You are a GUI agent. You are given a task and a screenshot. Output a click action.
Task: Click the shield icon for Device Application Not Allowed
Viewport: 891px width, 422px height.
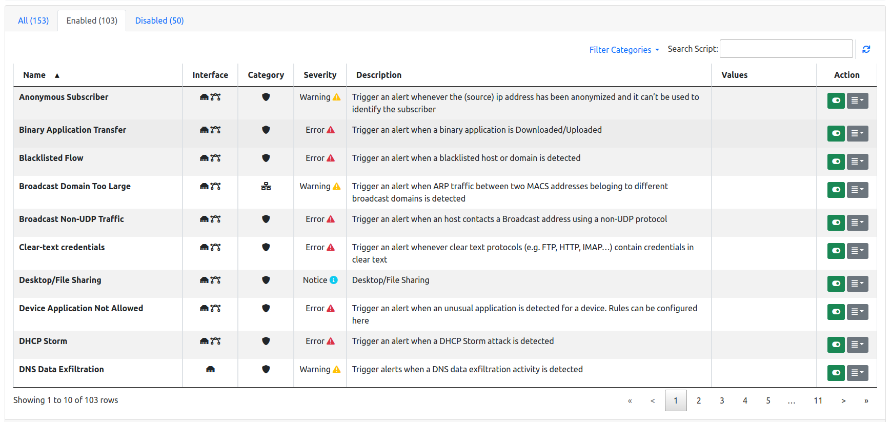tap(266, 308)
